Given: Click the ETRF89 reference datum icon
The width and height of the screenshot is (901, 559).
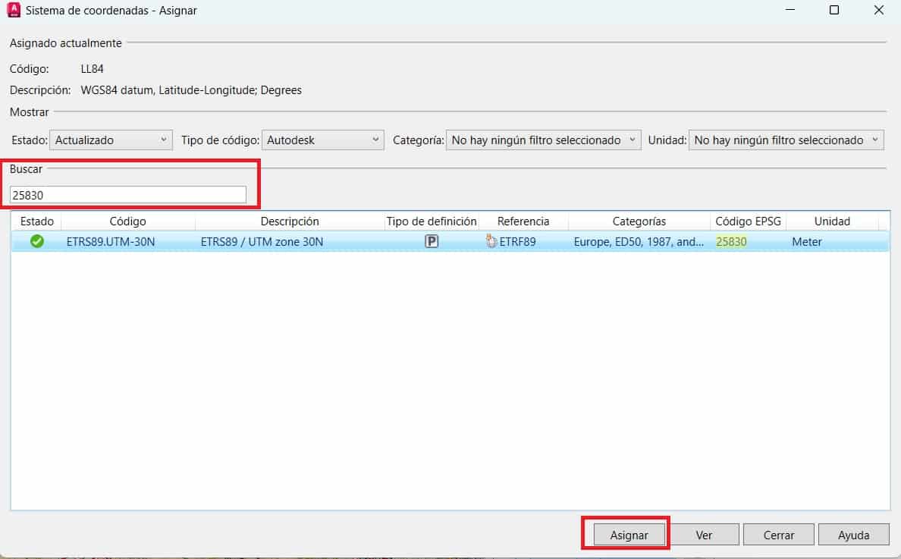Looking at the screenshot, I should pos(491,242).
